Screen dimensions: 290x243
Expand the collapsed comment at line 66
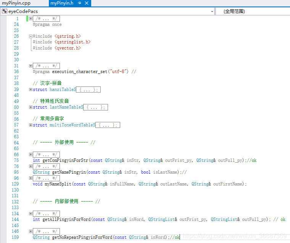tap(31, 155)
